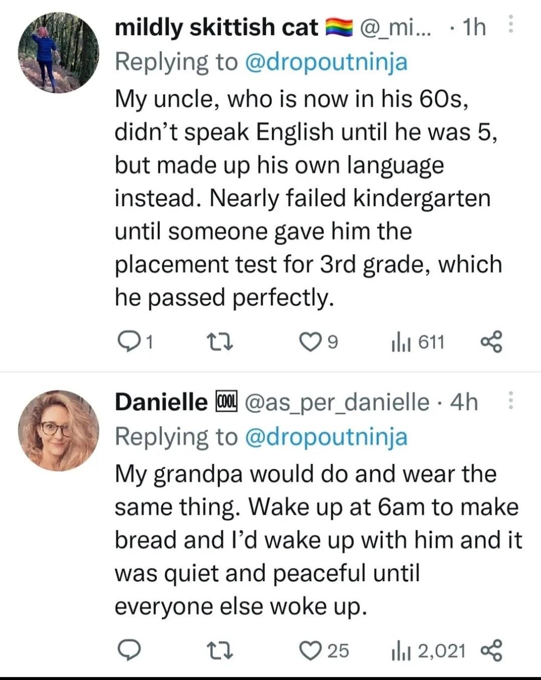The height and width of the screenshot is (680, 541).
Task: Click the Danielle display name
Action: point(160,402)
